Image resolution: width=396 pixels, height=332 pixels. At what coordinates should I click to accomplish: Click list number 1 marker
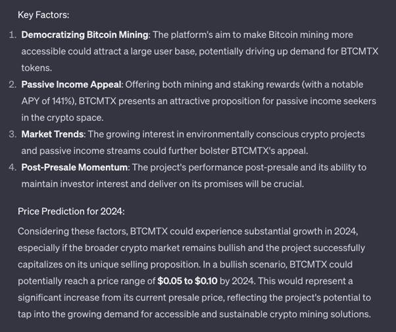(12, 35)
